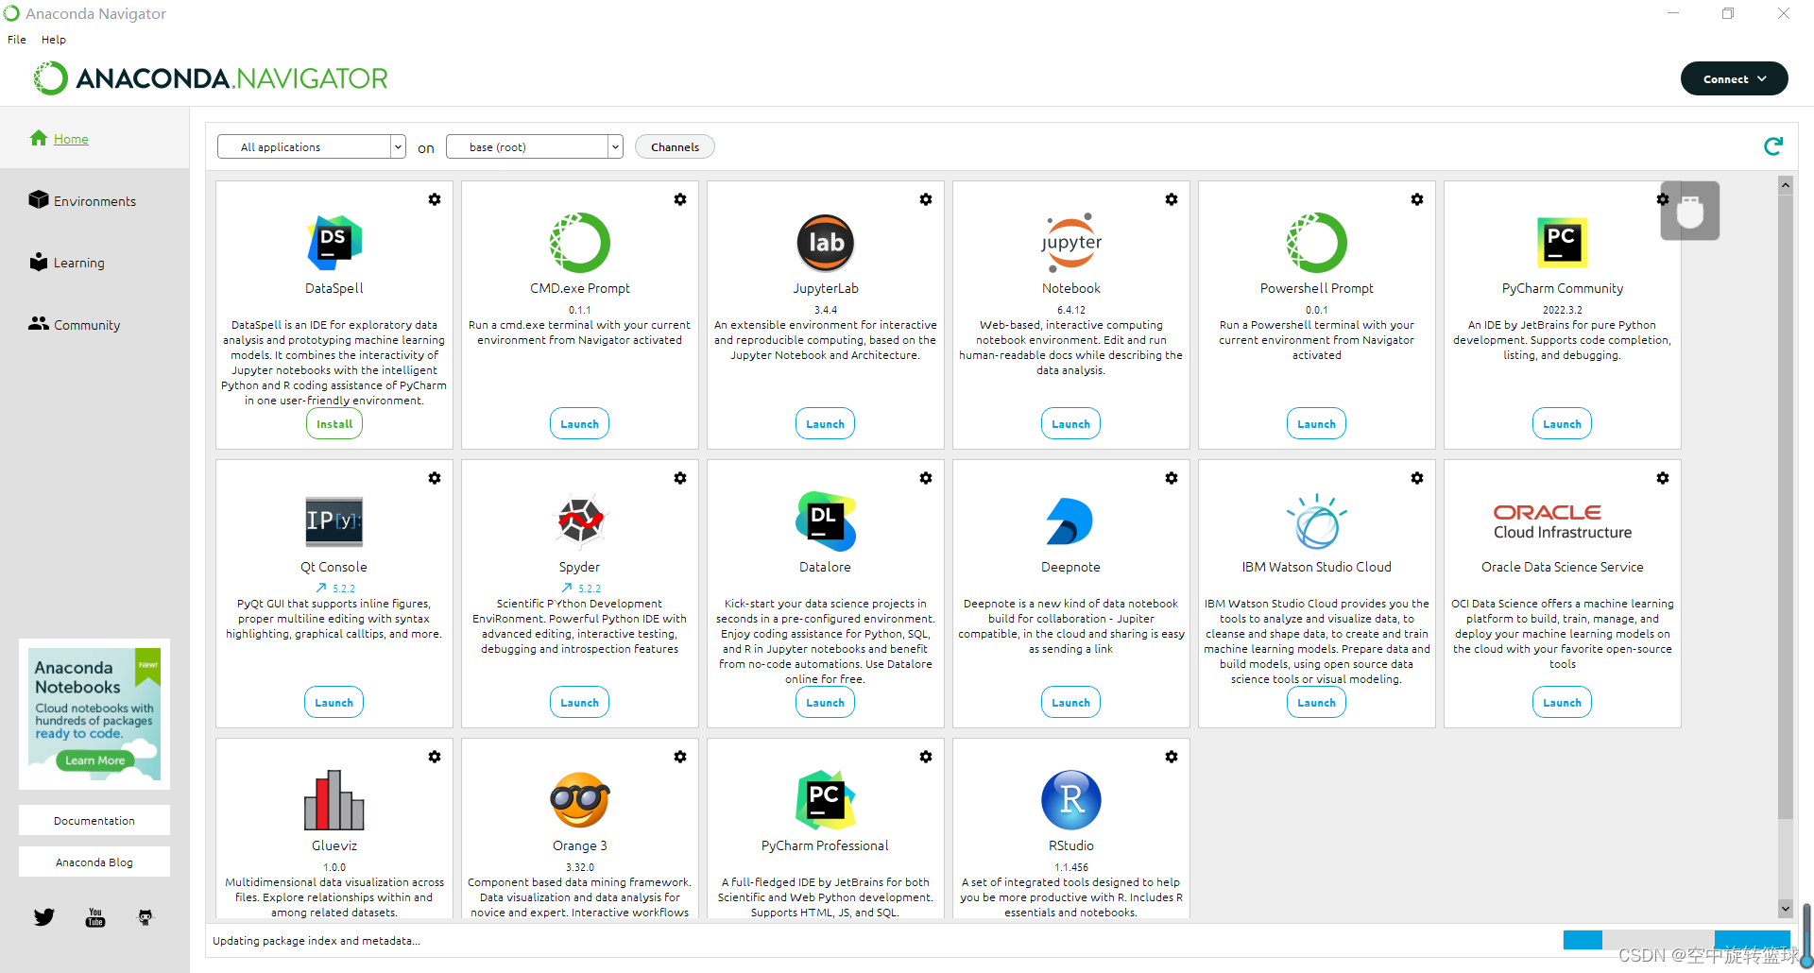This screenshot has height=973, width=1814.
Task: Open settings gear for RStudio card
Action: pyautogui.click(x=1172, y=757)
